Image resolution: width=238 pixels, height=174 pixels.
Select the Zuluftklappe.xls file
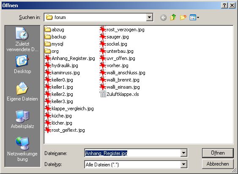(x=119, y=94)
